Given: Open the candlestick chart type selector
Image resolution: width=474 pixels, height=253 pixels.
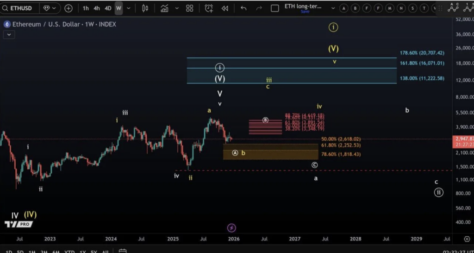Looking at the screenshot, I should click(x=145, y=8).
